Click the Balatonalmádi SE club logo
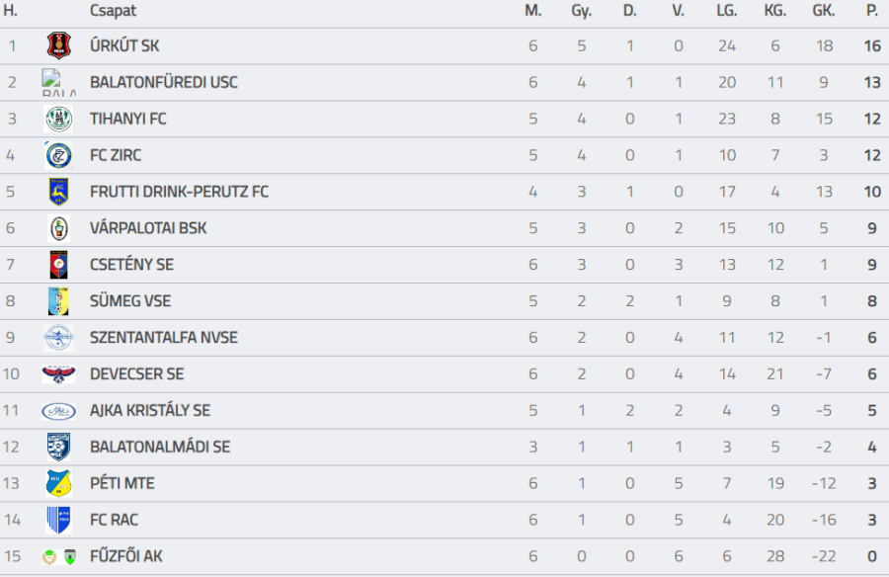 pos(59,447)
